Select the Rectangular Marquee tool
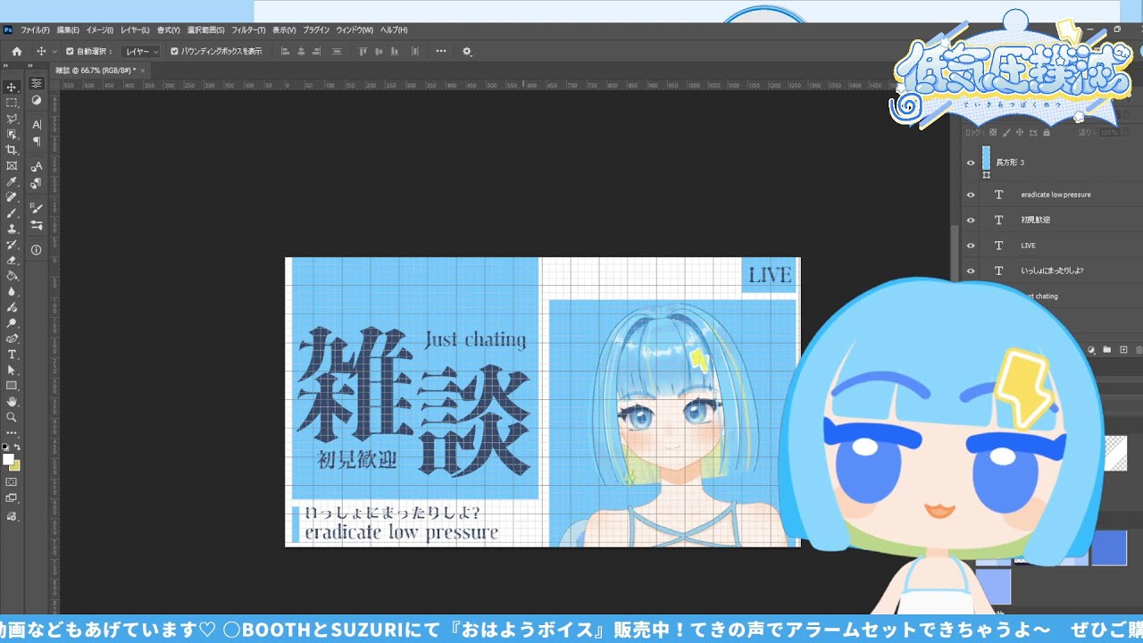Viewport: 1143px width, 643px height. tap(12, 103)
